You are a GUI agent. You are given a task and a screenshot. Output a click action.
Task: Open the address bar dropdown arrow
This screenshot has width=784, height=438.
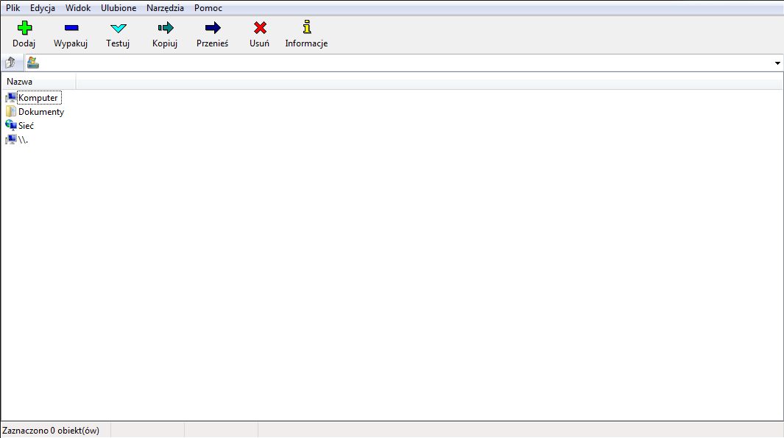tap(777, 63)
